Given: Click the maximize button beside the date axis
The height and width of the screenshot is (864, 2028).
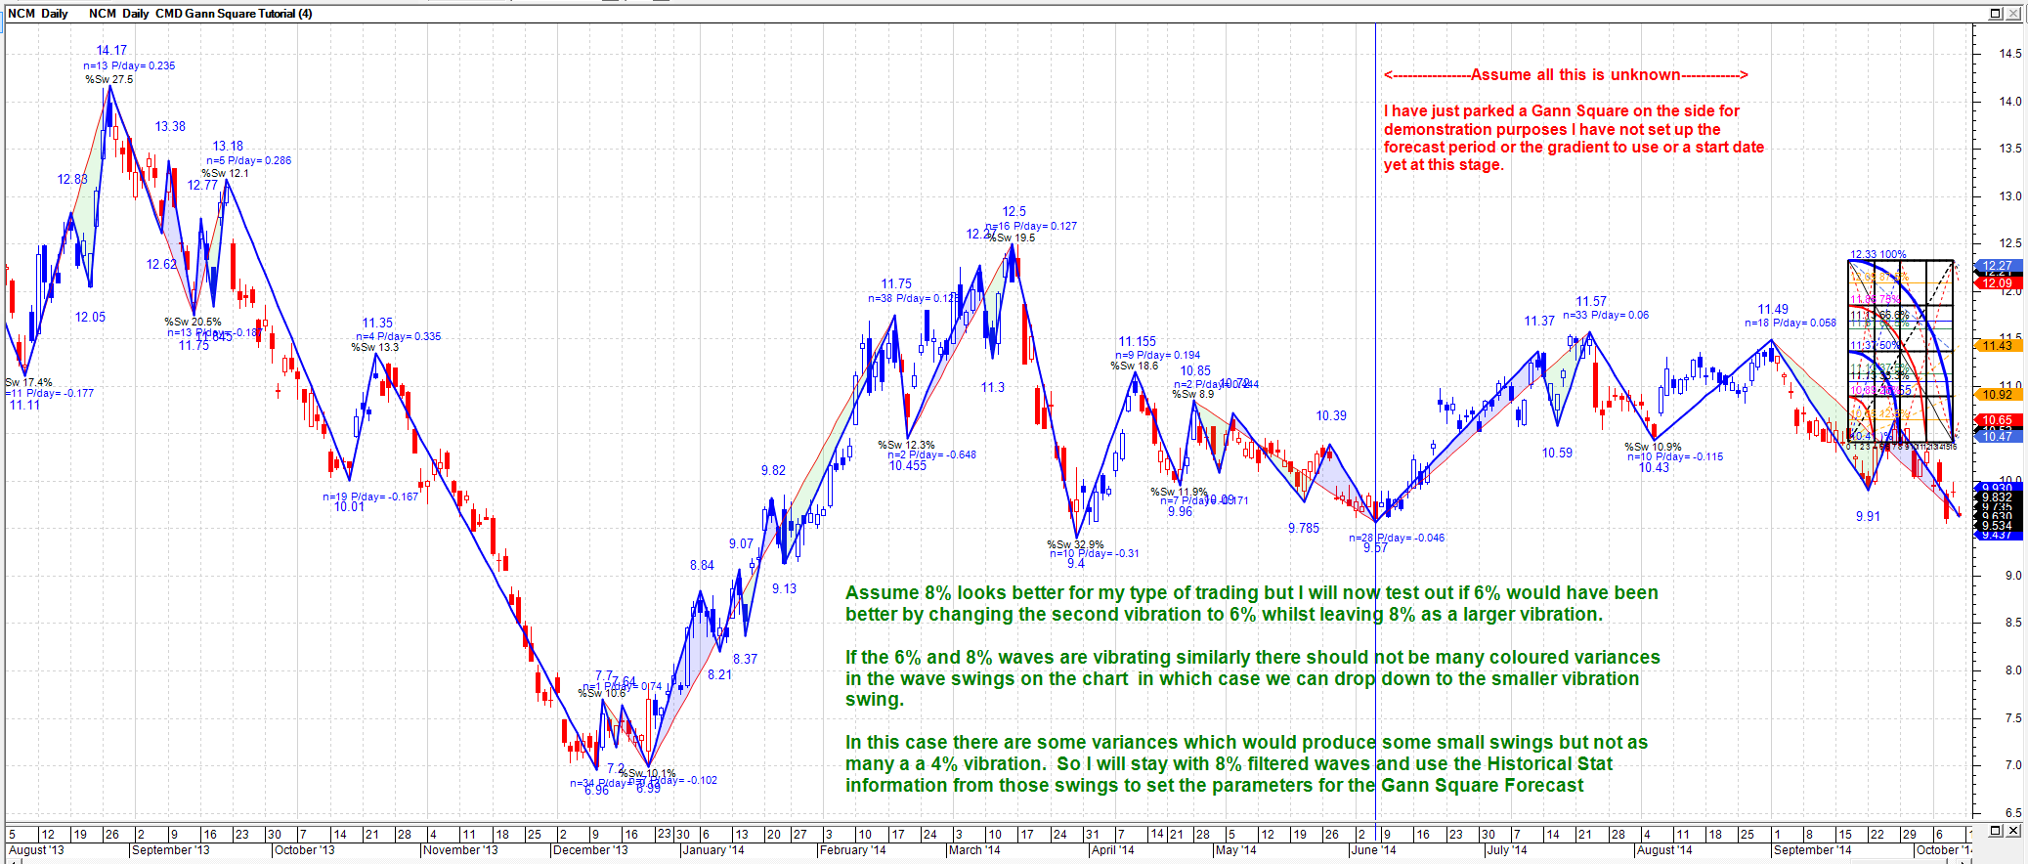Looking at the screenshot, I should point(1996,831).
